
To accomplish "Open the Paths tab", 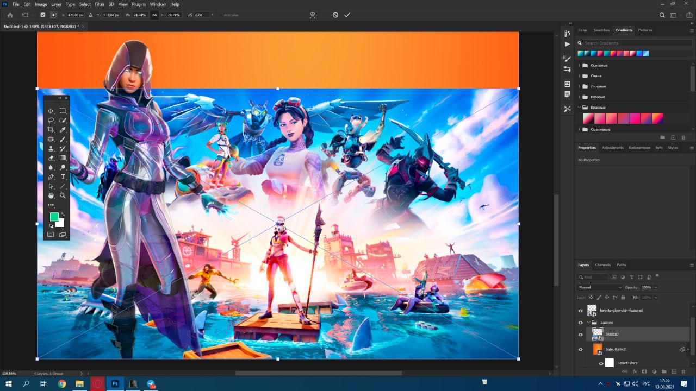I will coord(622,265).
